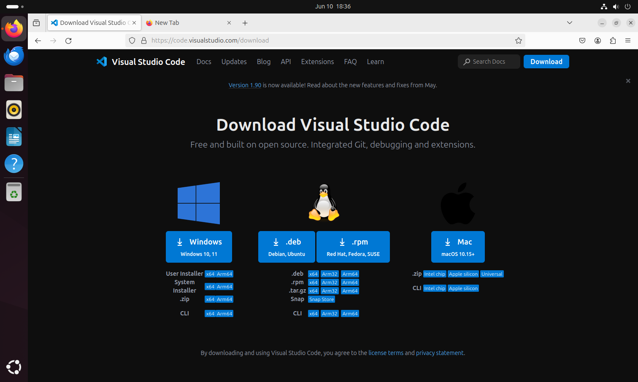Select Windows System Installer Arm64
The width and height of the screenshot is (638, 382).
(x=224, y=287)
